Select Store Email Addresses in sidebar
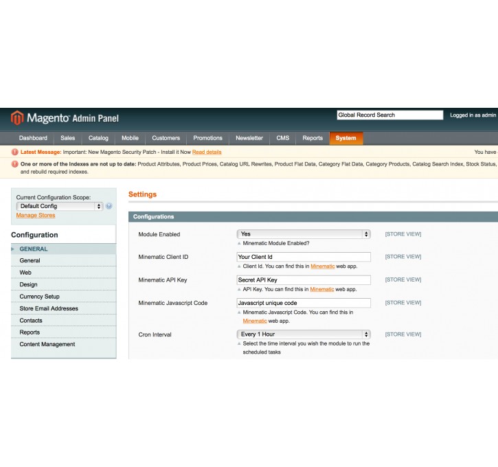Viewport: 498px width, 467px height. (x=63, y=308)
